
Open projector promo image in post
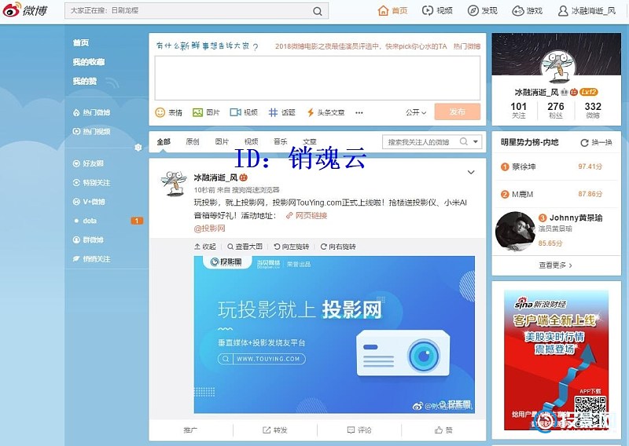(x=334, y=334)
